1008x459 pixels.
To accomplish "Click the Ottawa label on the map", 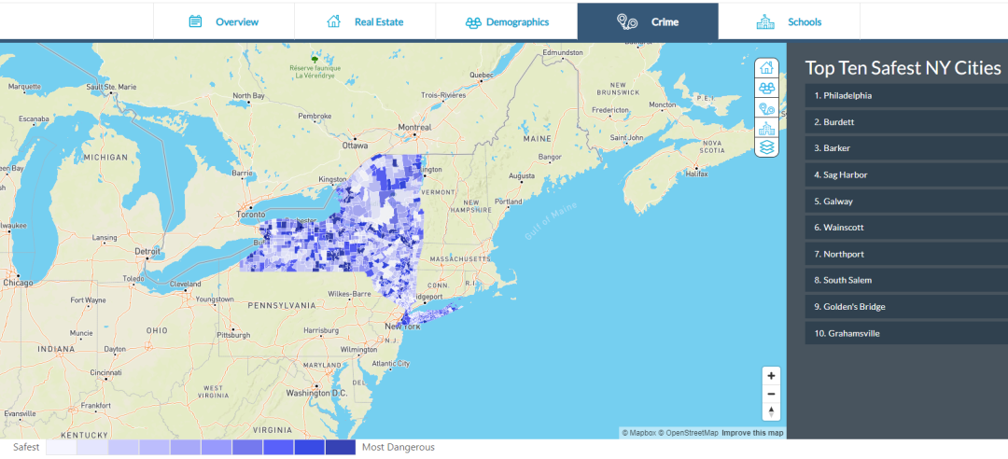I will [355, 146].
